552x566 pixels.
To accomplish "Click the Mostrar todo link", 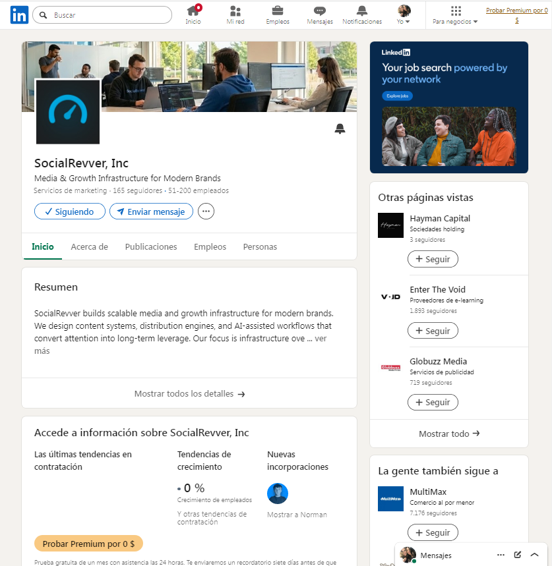I will click(449, 434).
